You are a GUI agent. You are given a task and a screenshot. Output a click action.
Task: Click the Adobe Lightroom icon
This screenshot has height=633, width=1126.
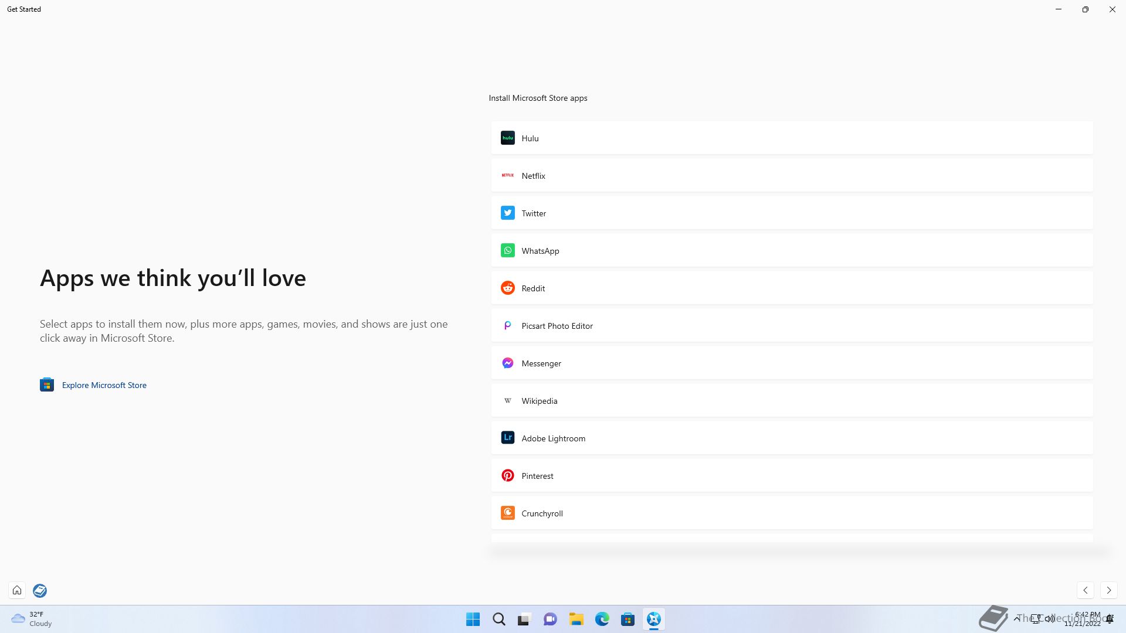507,438
